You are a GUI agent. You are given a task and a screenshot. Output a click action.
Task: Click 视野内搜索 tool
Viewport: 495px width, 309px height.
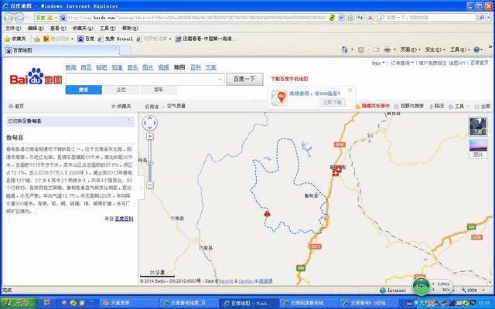point(409,107)
